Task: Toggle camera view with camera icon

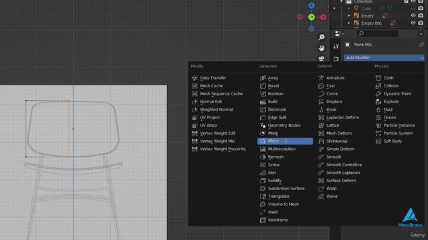Action: pyautogui.click(x=322, y=58)
